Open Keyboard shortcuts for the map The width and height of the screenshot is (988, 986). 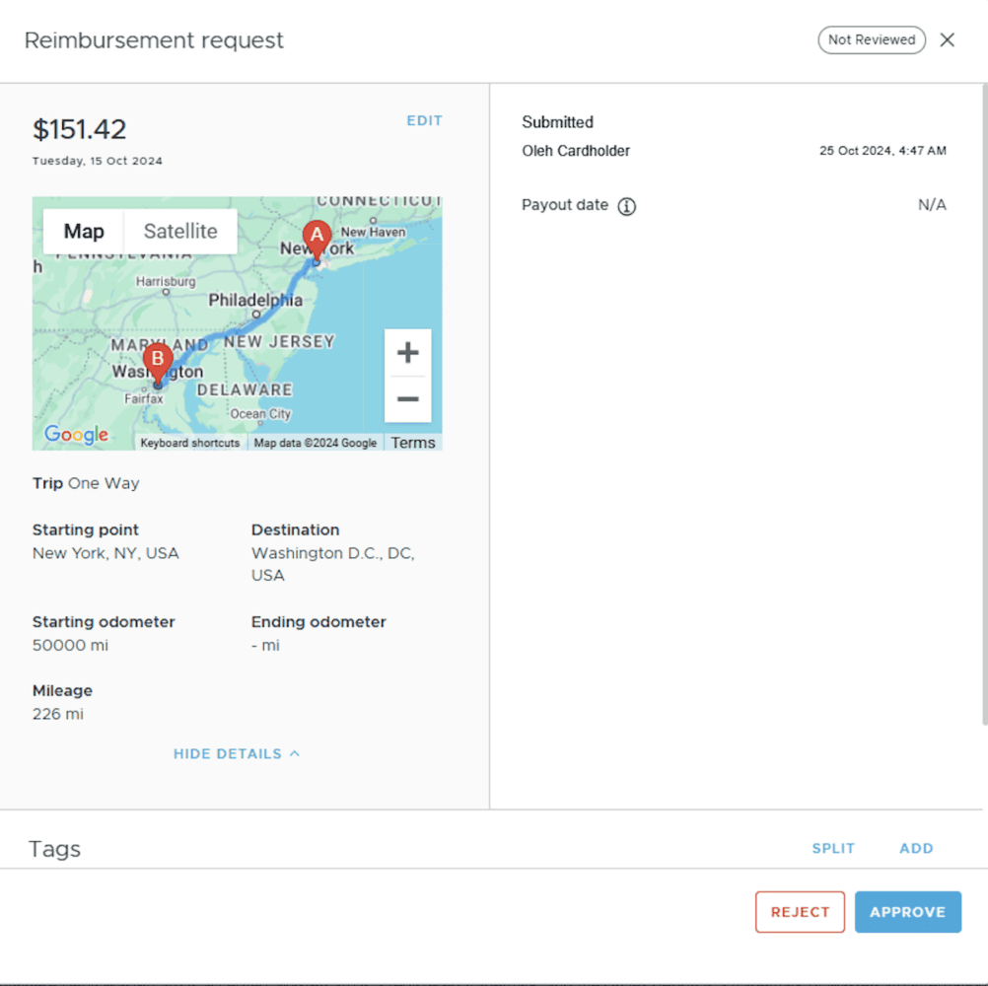click(x=189, y=443)
